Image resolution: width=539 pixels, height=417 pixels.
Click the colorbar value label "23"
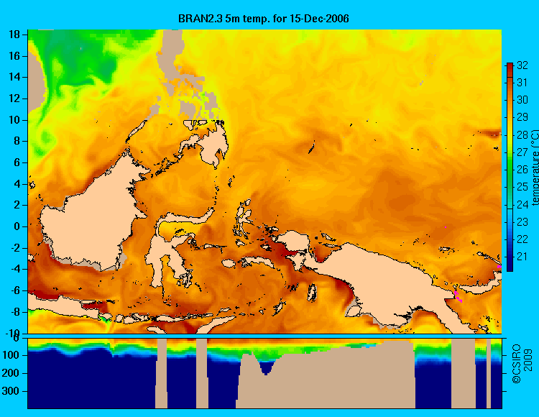click(522, 222)
